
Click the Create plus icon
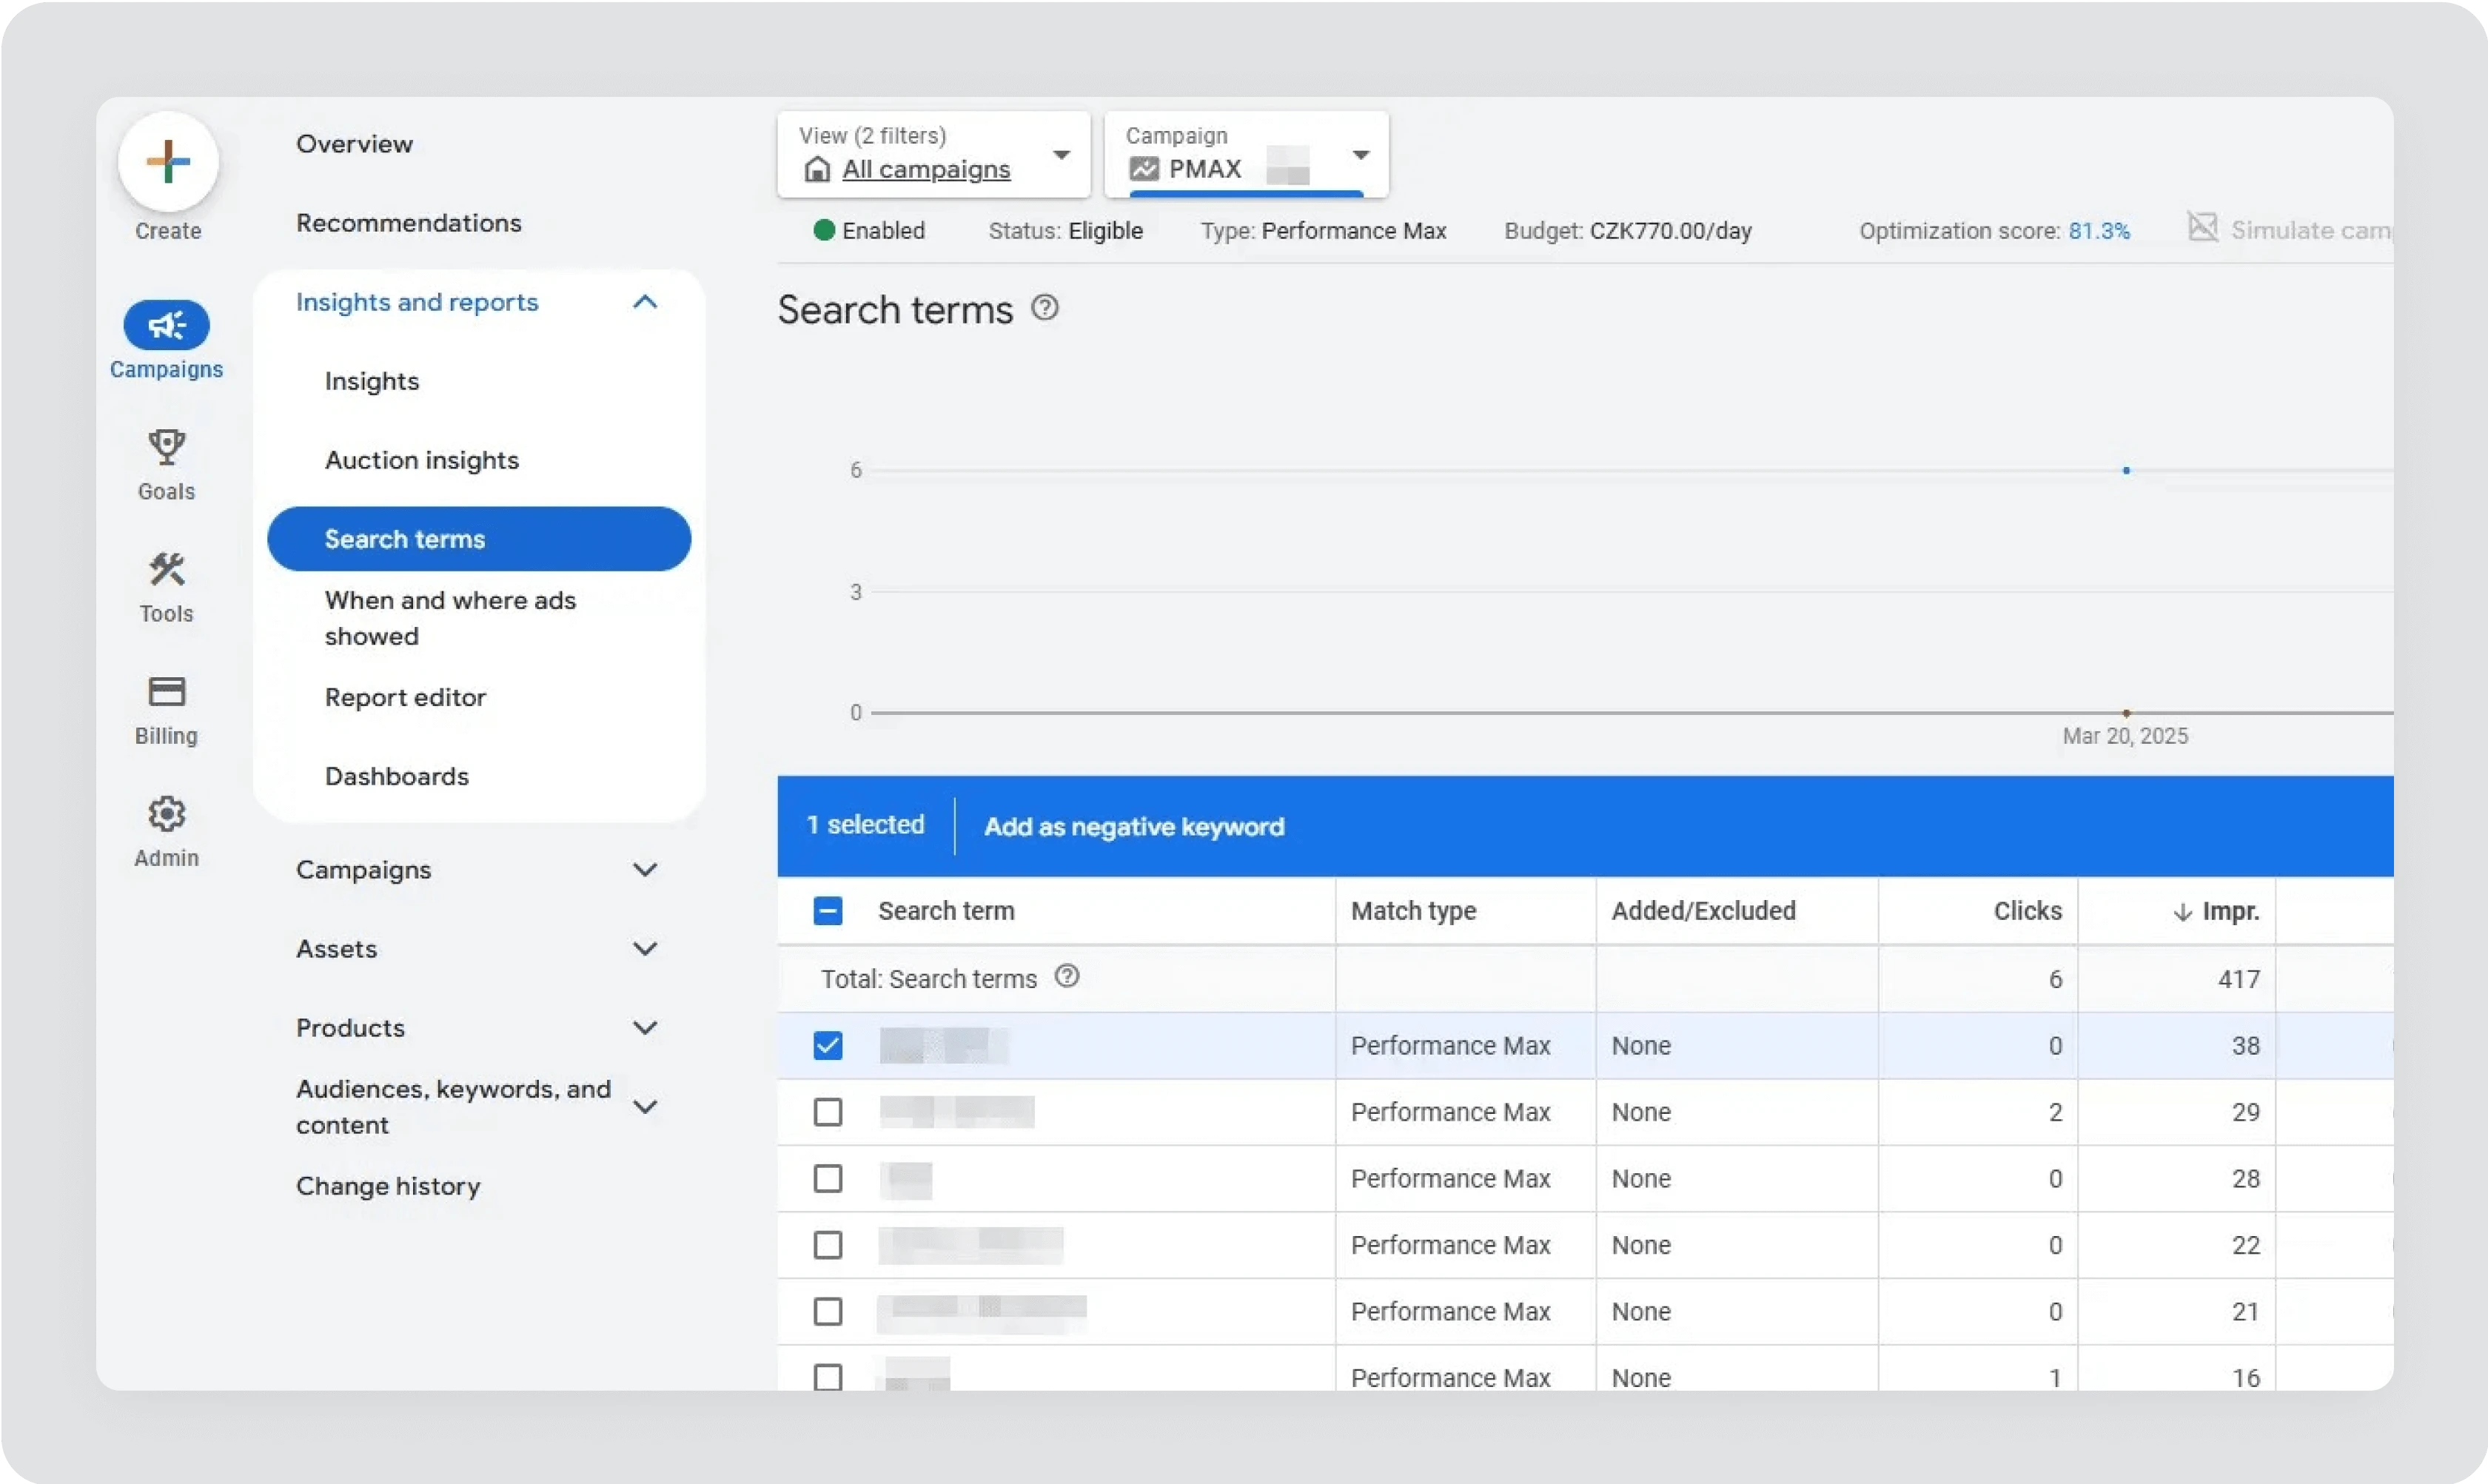[168, 161]
